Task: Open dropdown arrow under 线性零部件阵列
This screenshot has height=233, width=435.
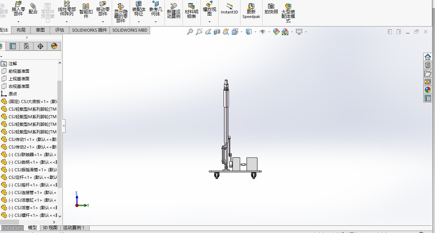Action: (x=67, y=22)
